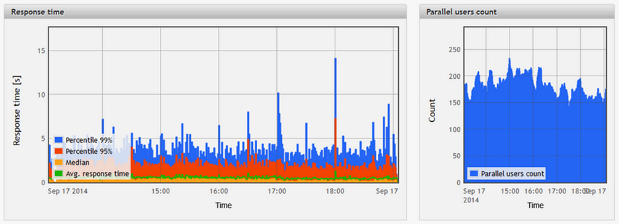The image size is (619, 224).
Task: Click the Count axis title
Action: (433, 110)
